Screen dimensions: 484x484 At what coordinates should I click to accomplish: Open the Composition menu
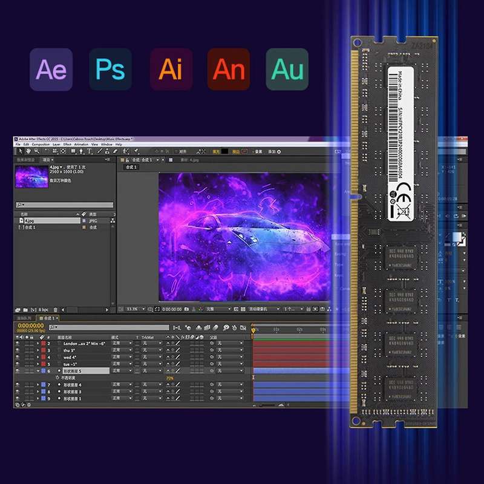pos(41,144)
